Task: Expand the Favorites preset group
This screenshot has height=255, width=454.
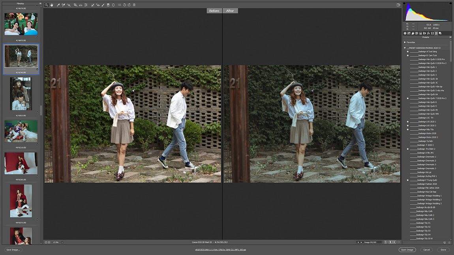Action: 405,42
